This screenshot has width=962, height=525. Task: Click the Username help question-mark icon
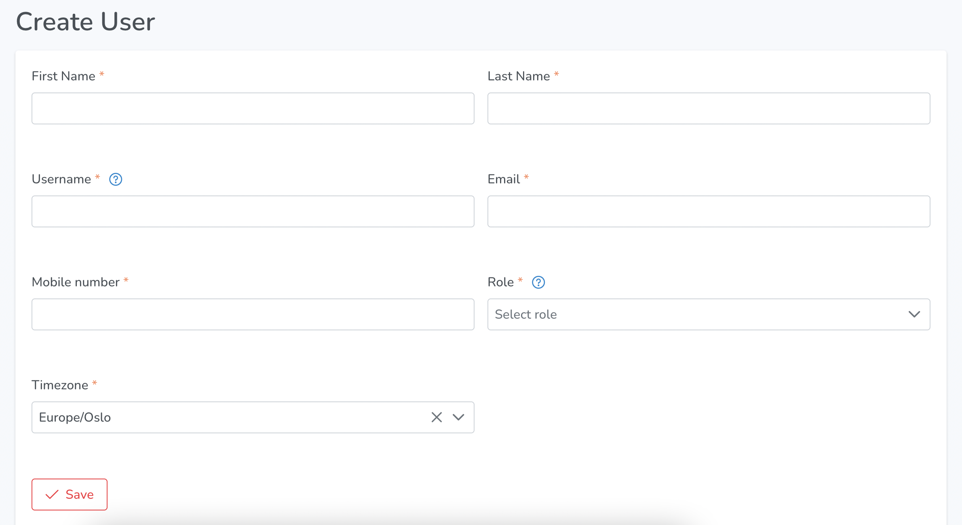(x=116, y=179)
